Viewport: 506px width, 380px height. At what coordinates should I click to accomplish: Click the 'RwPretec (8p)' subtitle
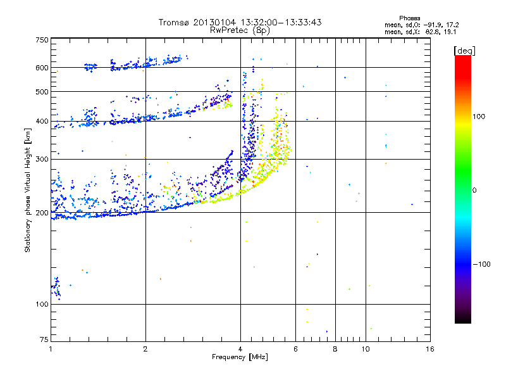240,30
